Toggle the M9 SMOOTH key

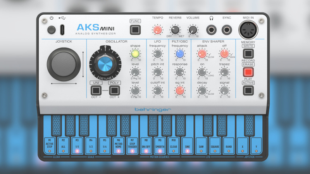160,146
